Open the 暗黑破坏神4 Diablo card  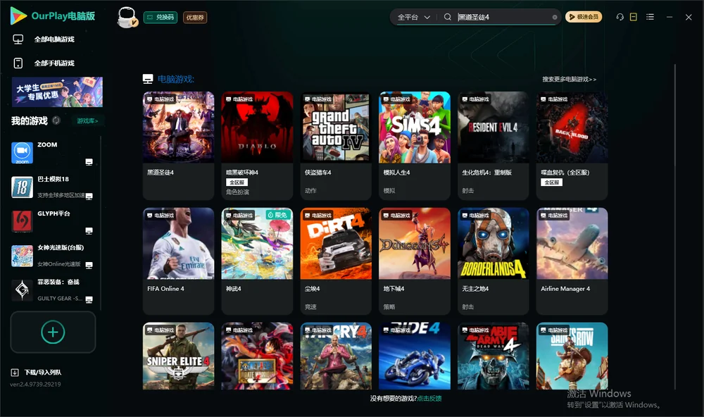[257, 146]
